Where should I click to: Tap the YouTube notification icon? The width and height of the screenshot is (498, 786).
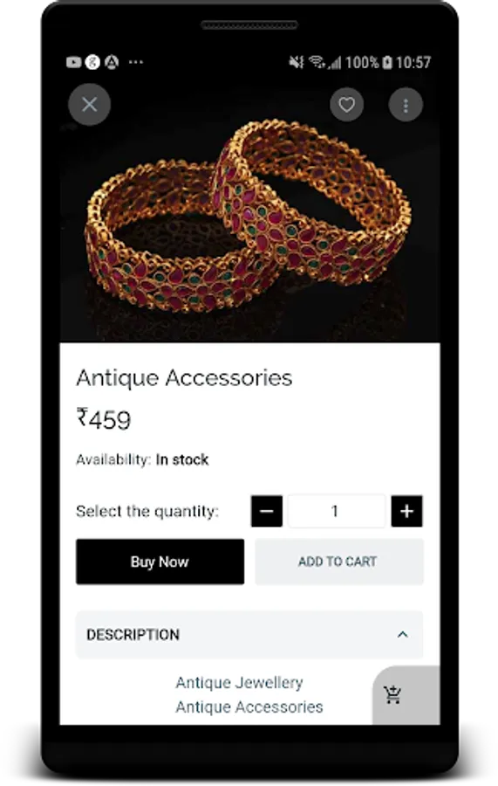[x=73, y=62]
